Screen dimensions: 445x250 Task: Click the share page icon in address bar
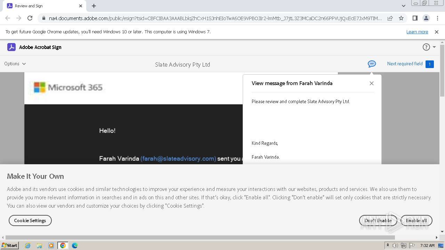[x=390, y=18]
